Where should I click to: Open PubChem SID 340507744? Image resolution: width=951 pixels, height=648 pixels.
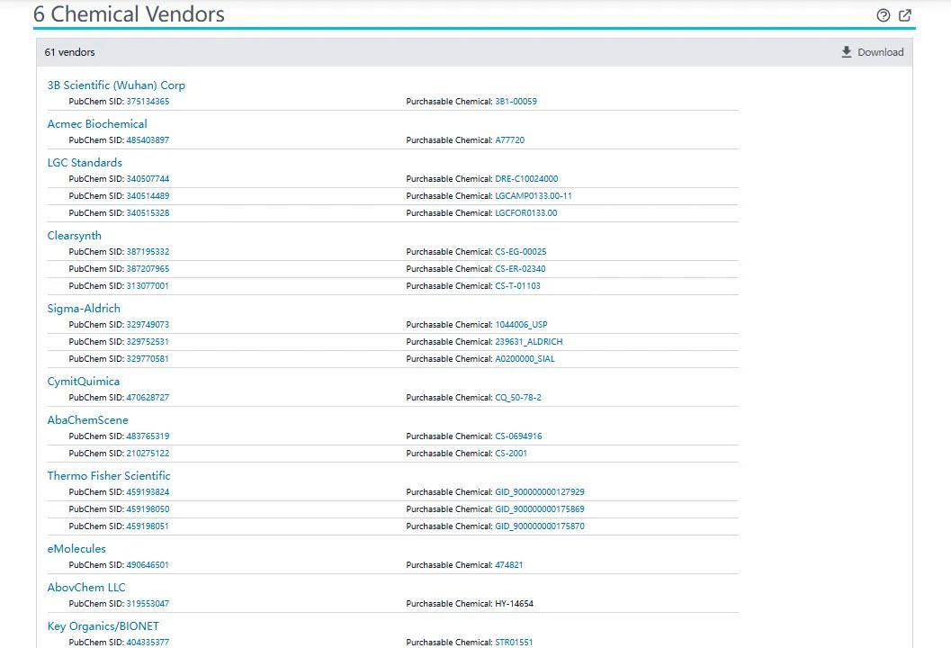click(148, 179)
